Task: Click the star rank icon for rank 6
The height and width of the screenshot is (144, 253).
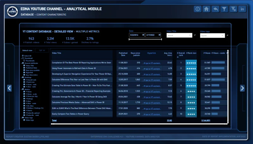Action: point(191,91)
